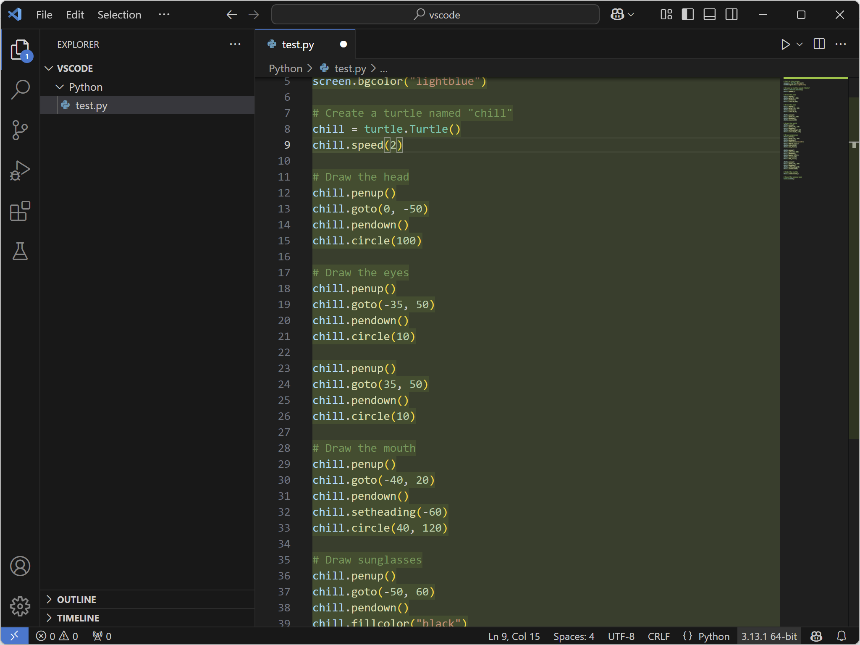The height and width of the screenshot is (645, 860).
Task: Toggle the bottom panel visibility
Action: (709, 15)
